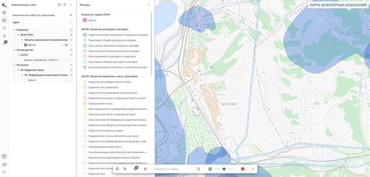The width and height of the screenshot is (370, 177).
Task: Collapse the ИС Цифровая Земля node
Action: tap(18, 70)
